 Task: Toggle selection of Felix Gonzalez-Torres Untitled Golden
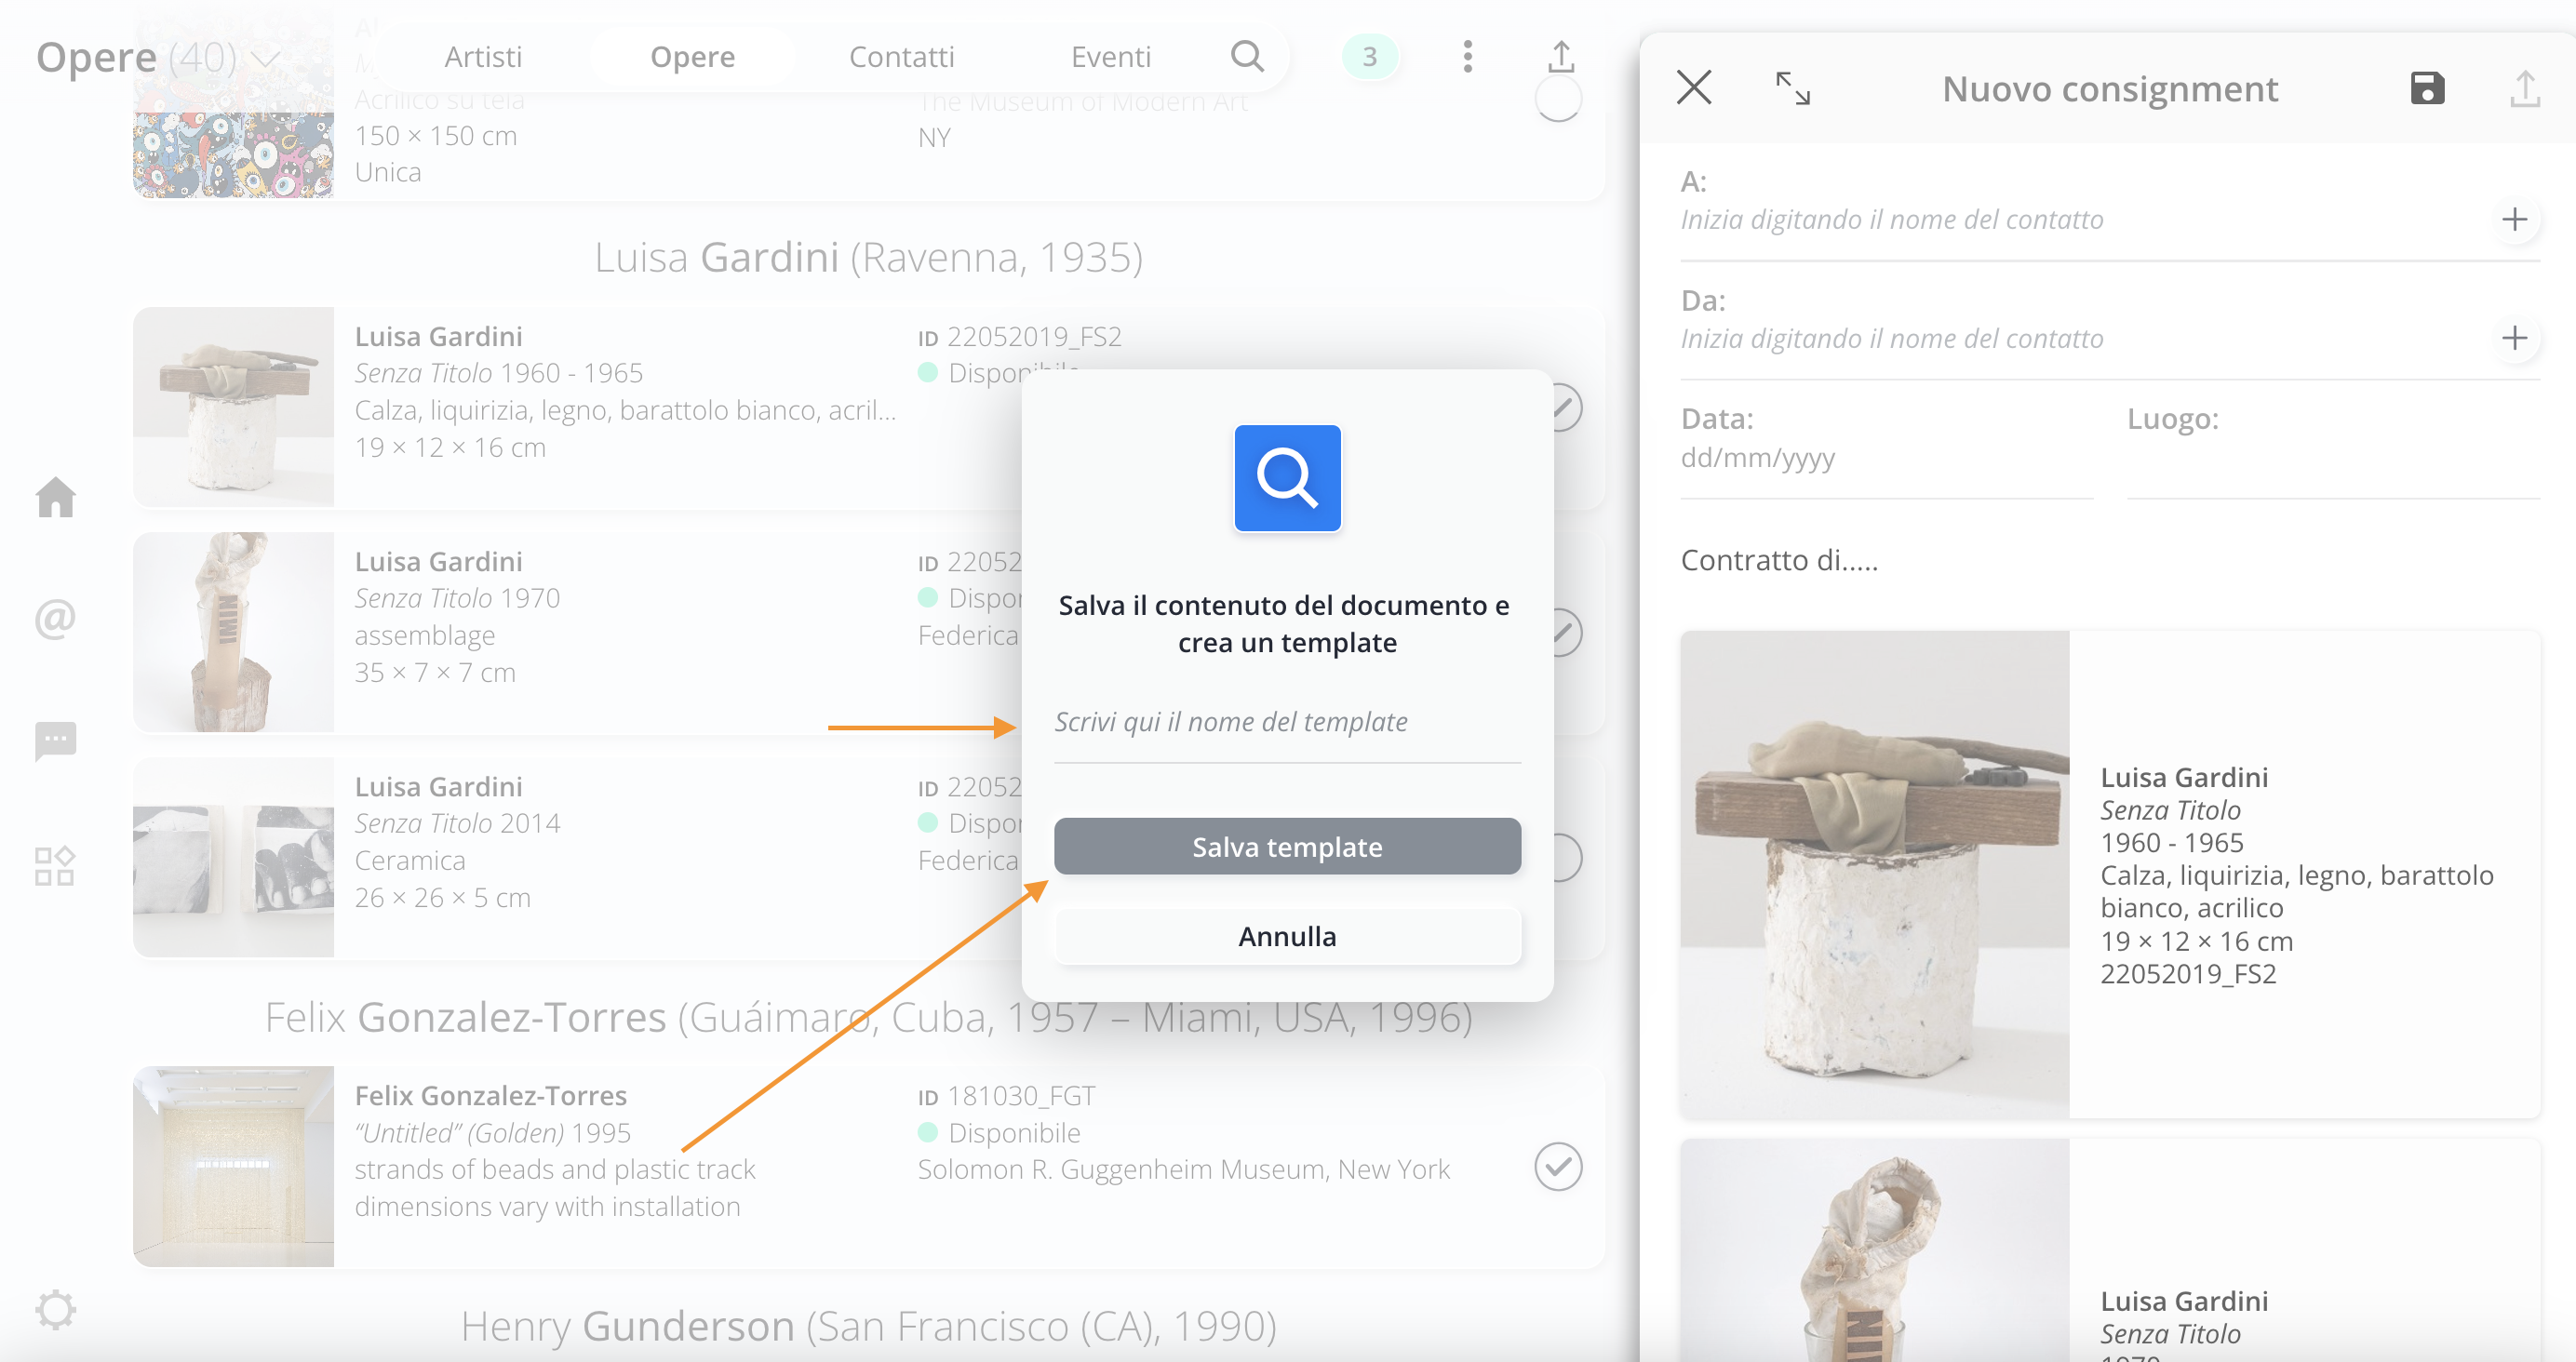(1558, 1166)
